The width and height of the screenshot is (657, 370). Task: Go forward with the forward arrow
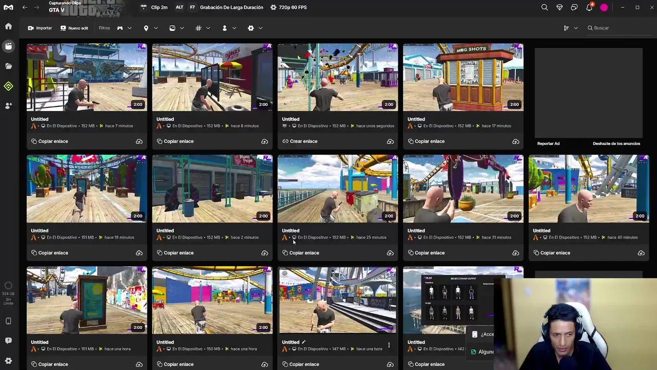pyautogui.click(x=37, y=7)
